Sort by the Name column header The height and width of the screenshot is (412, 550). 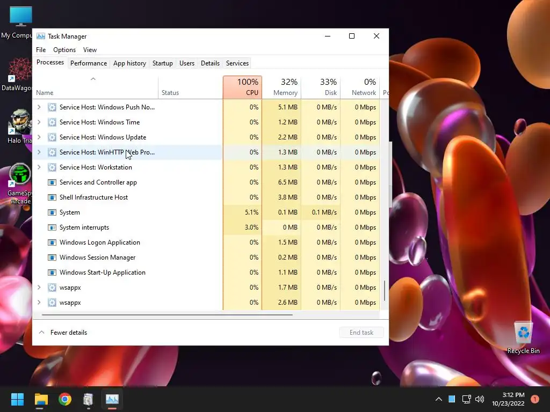tap(96, 87)
